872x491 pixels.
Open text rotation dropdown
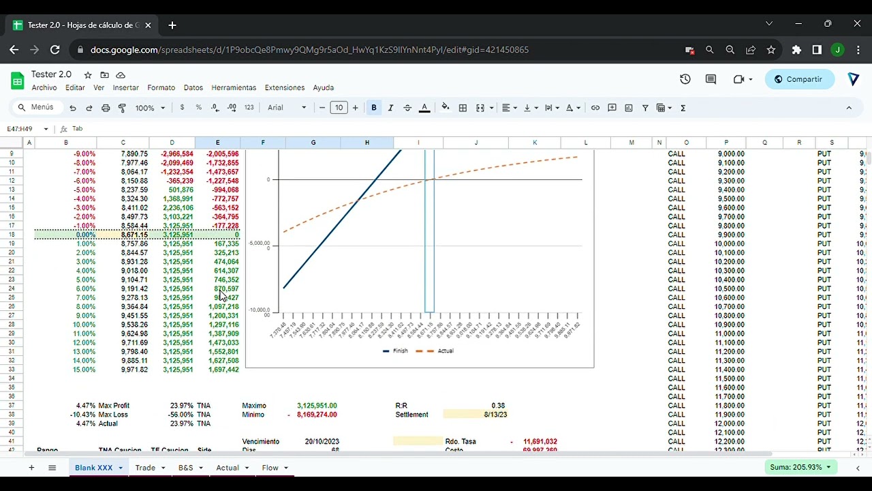pos(574,108)
